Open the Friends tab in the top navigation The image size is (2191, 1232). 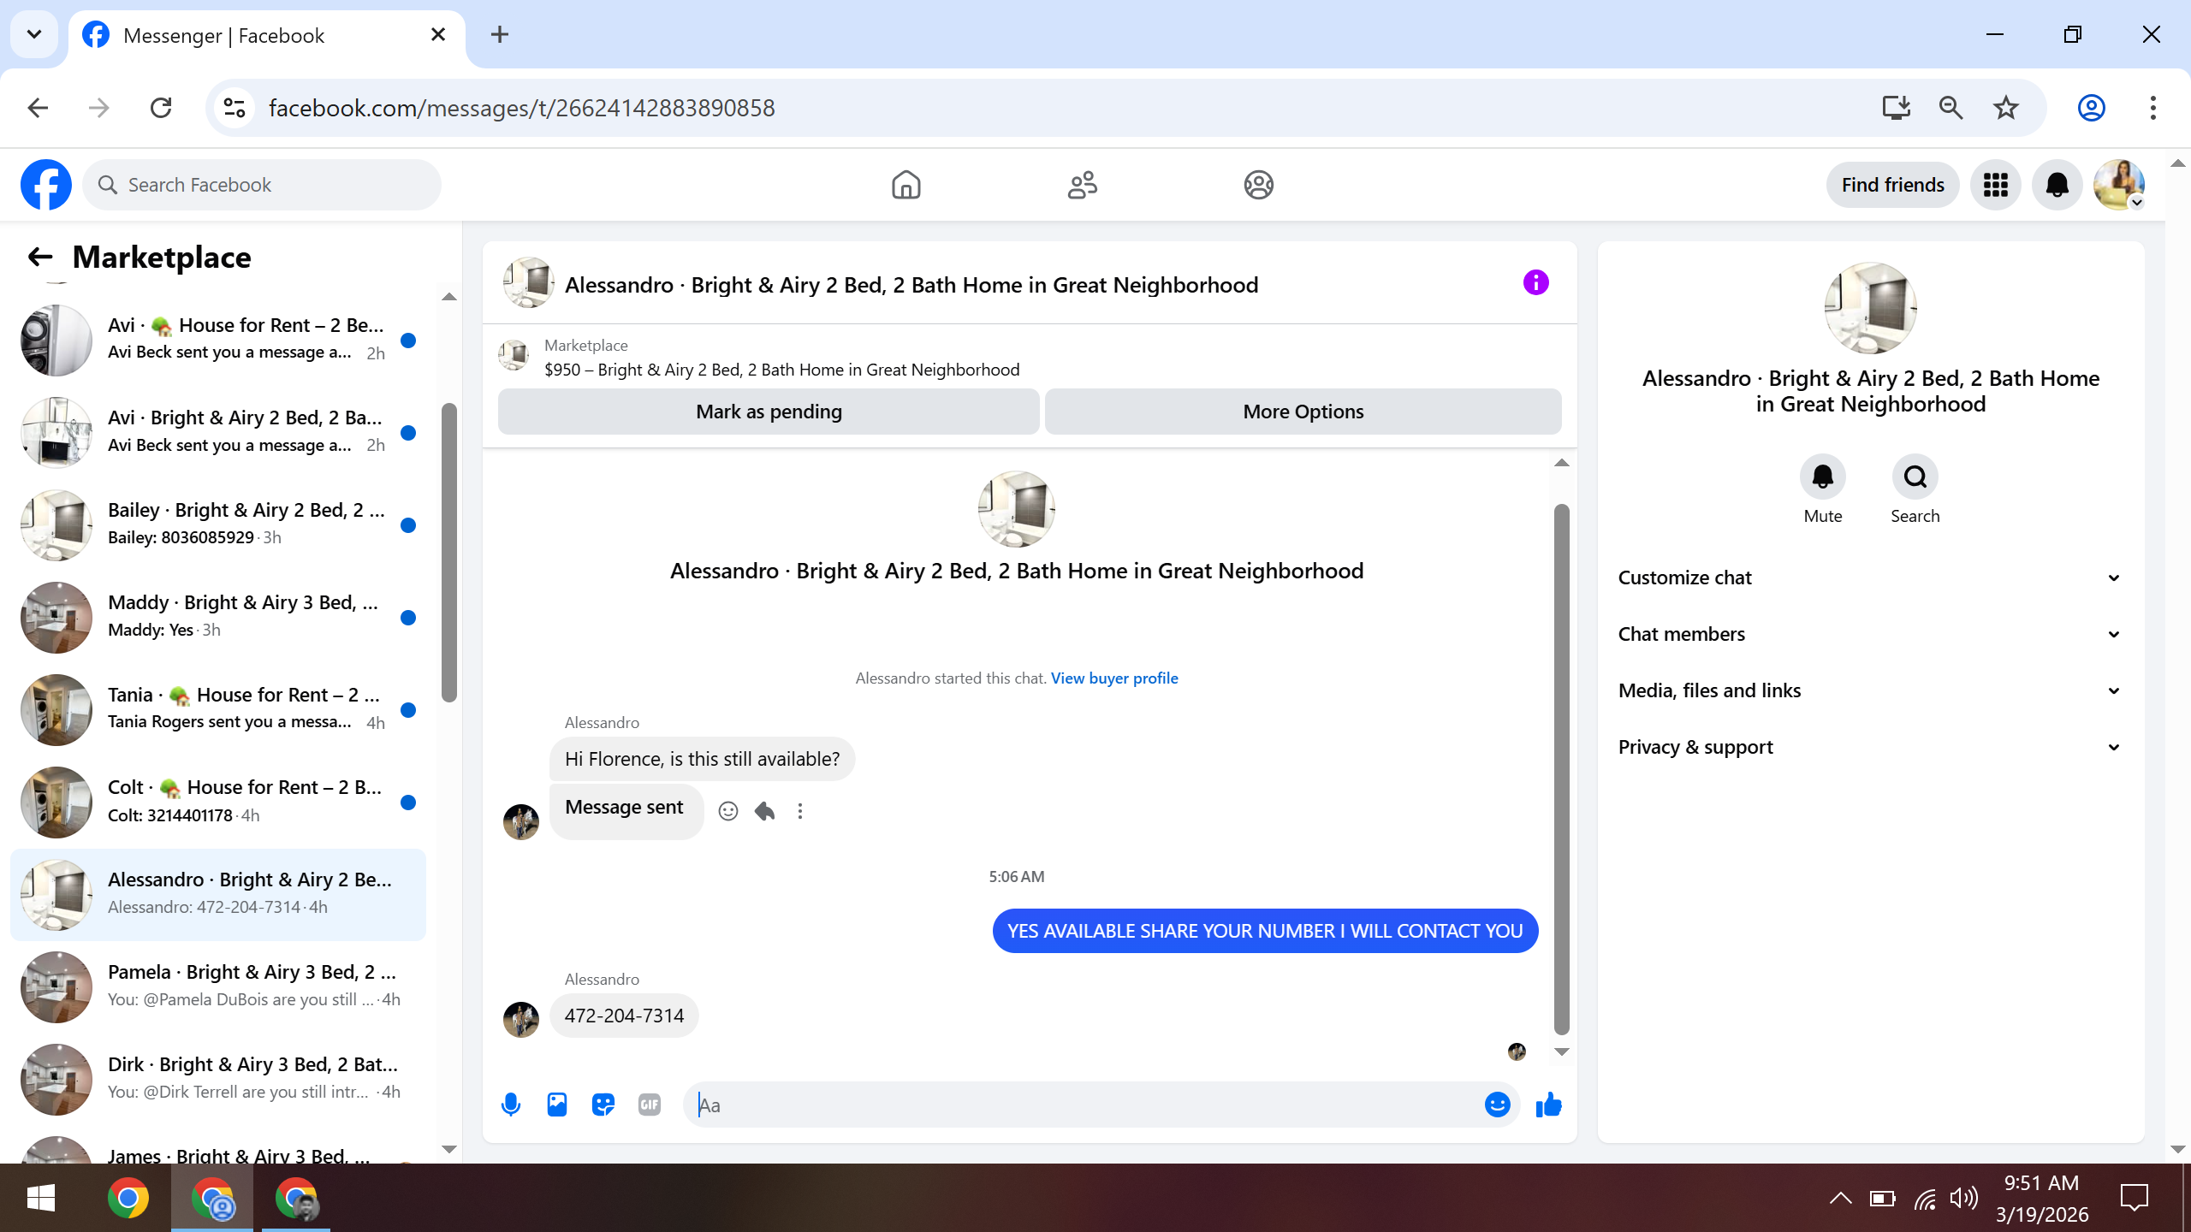(1082, 185)
